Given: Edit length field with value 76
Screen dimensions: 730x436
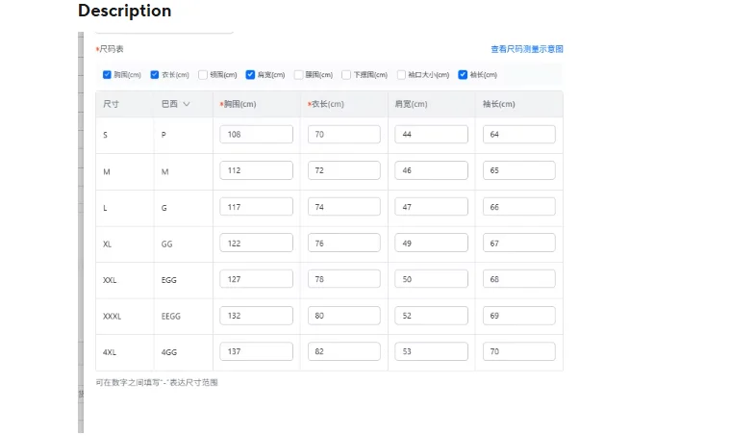Looking at the screenshot, I should pyautogui.click(x=344, y=244).
